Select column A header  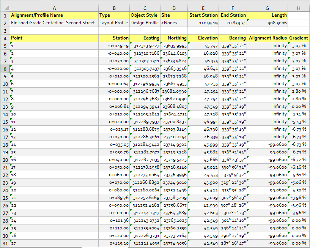(x=54, y=8)
